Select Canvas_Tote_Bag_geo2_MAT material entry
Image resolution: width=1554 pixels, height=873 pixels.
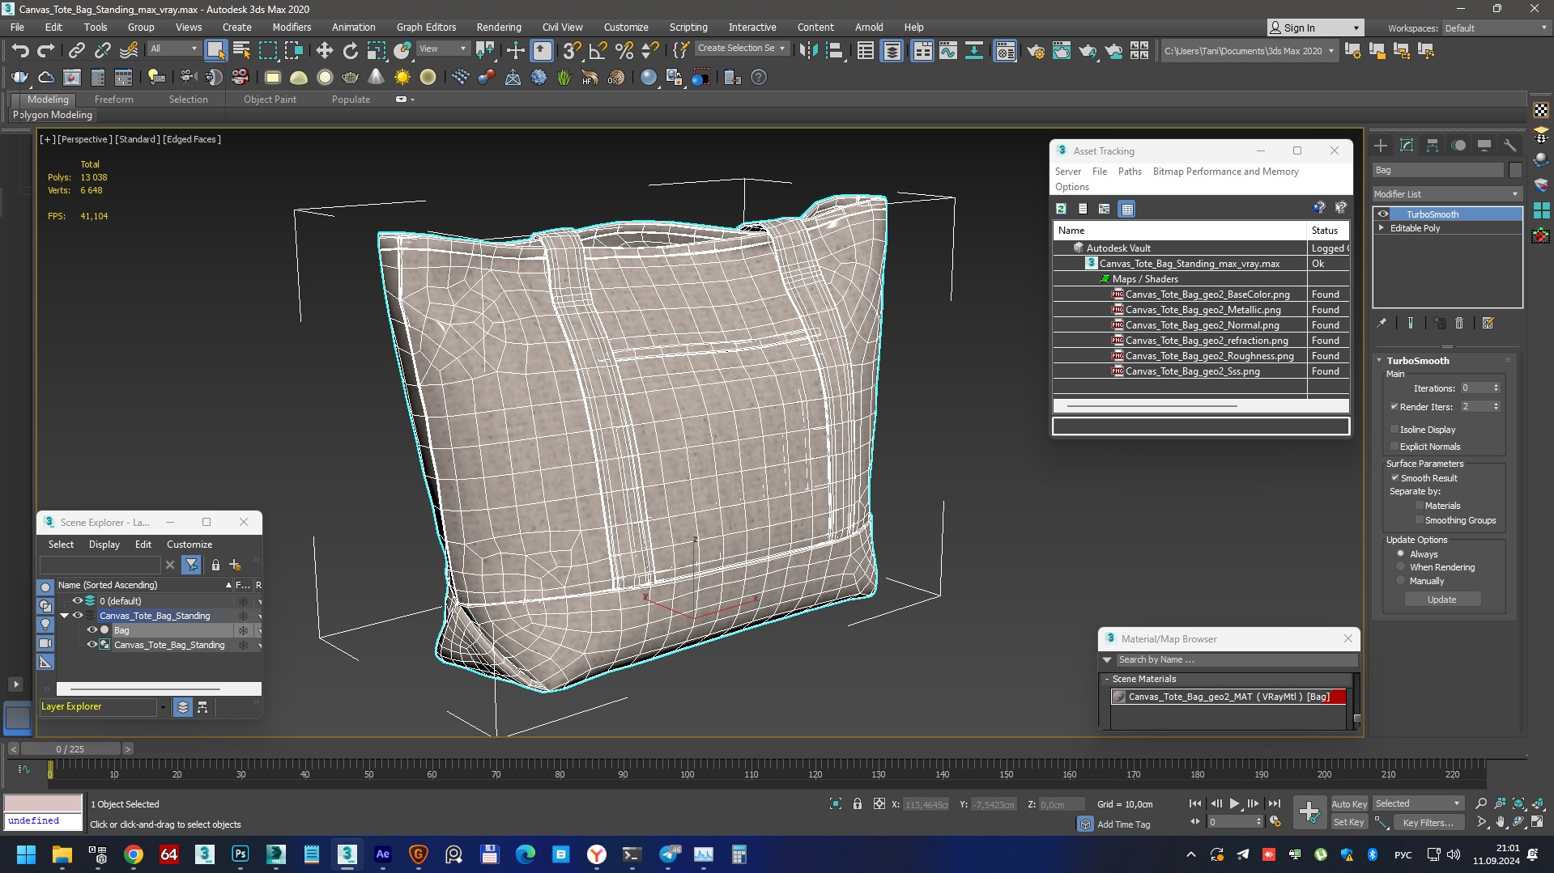pyautogui.click(x=1228, y=697)
